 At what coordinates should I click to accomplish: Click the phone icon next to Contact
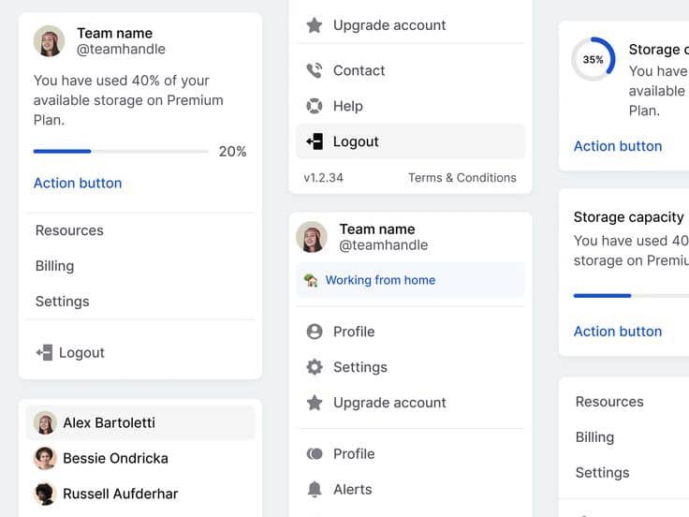point(315,70)
